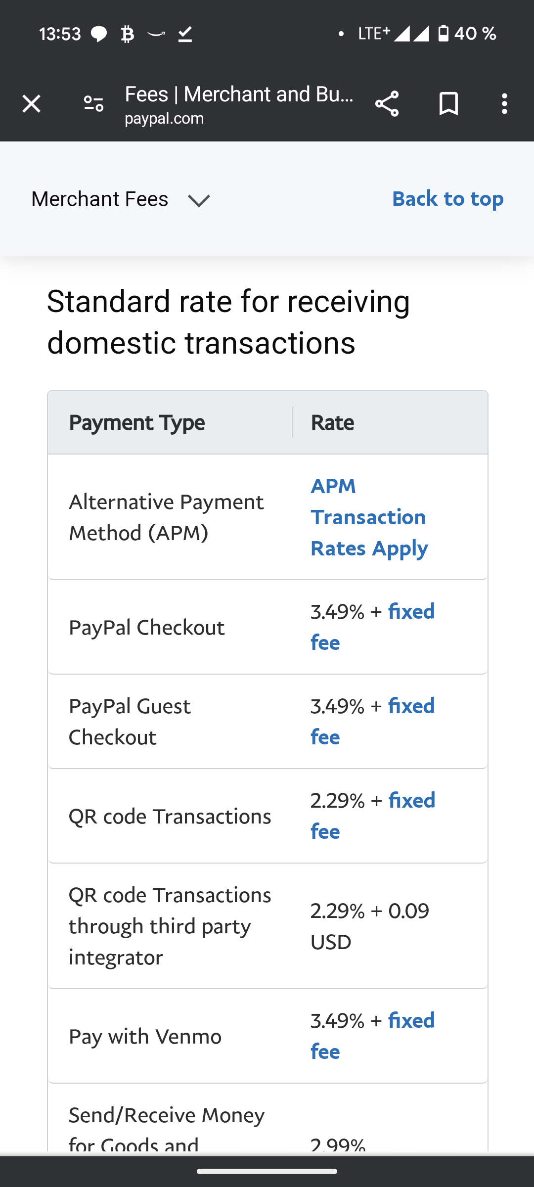Tap the battery icon in status bar

[x=444, y=34]
